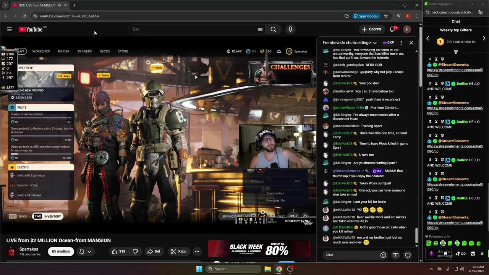Open Kick chat settings gear
Screen dimensions: 489x275
point(482,254)
